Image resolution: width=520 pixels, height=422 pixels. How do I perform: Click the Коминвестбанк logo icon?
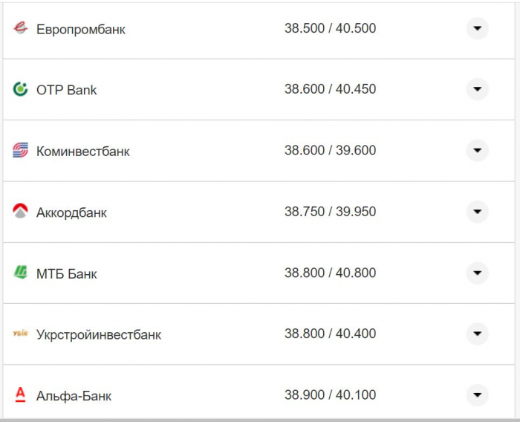pyautogui.click(x=20, y=151)
